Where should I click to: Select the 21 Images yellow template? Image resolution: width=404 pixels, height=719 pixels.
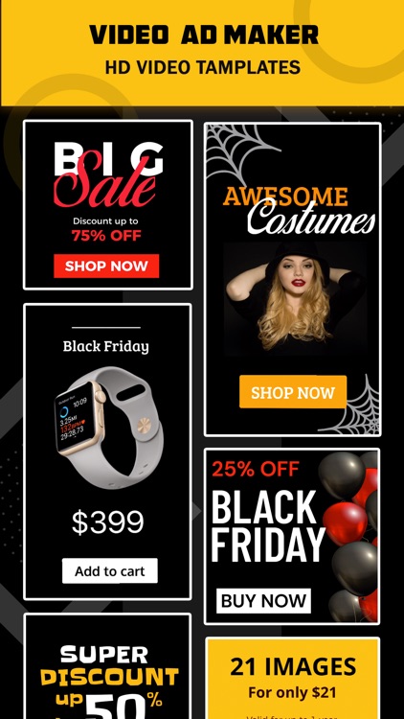[293, 678]
